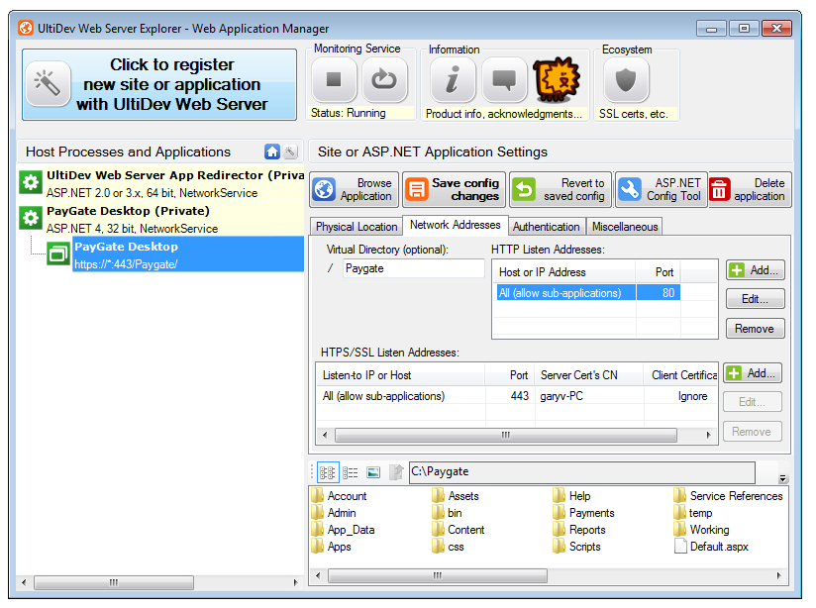The image size is (816, 608).
Task: Select the App_Data folder
Action: (344, 530)
